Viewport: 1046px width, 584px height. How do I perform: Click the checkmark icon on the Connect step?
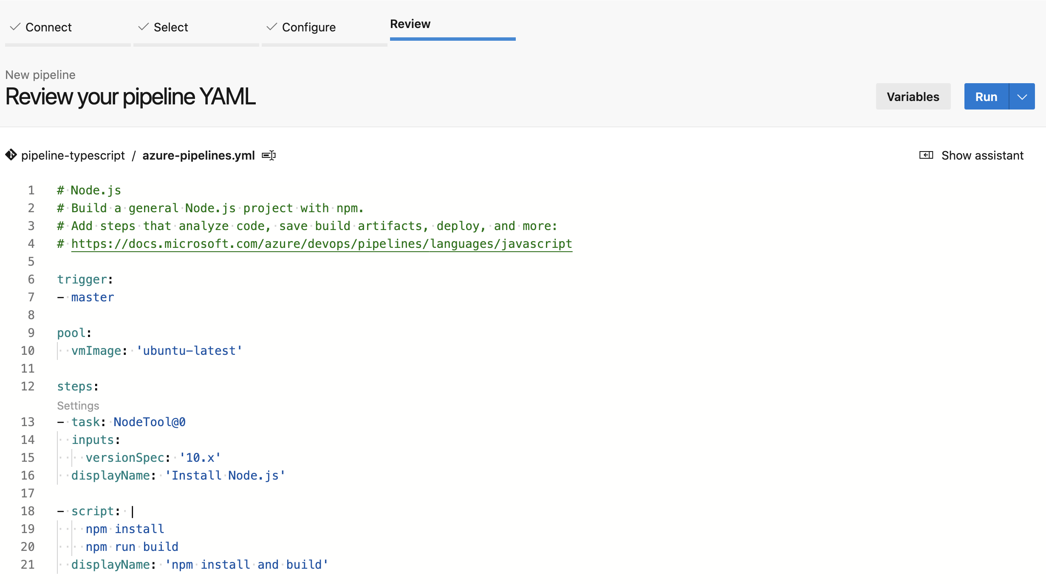pos(15,27)
